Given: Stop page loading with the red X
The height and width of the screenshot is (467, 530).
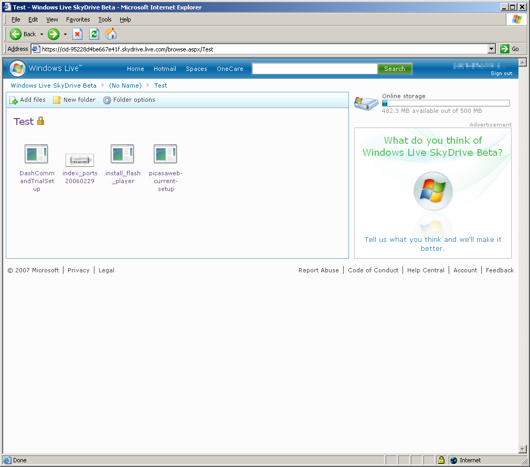Looking at the screenshot, I should coord(78,34).
